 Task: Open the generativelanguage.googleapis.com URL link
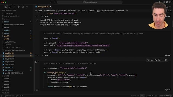point(83,45)
